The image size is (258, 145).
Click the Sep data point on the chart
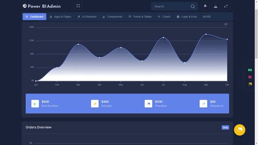pyautogui.click(x=206, y=34)
